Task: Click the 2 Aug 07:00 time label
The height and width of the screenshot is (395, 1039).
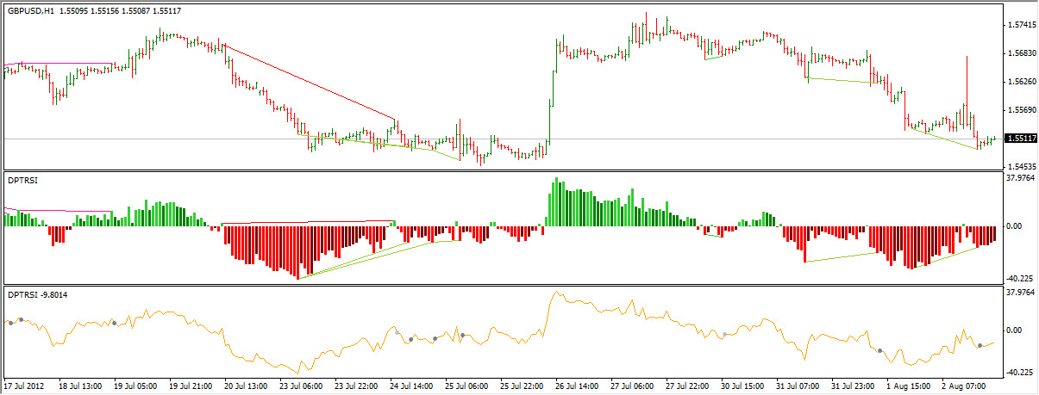Action: pos(965,386)
